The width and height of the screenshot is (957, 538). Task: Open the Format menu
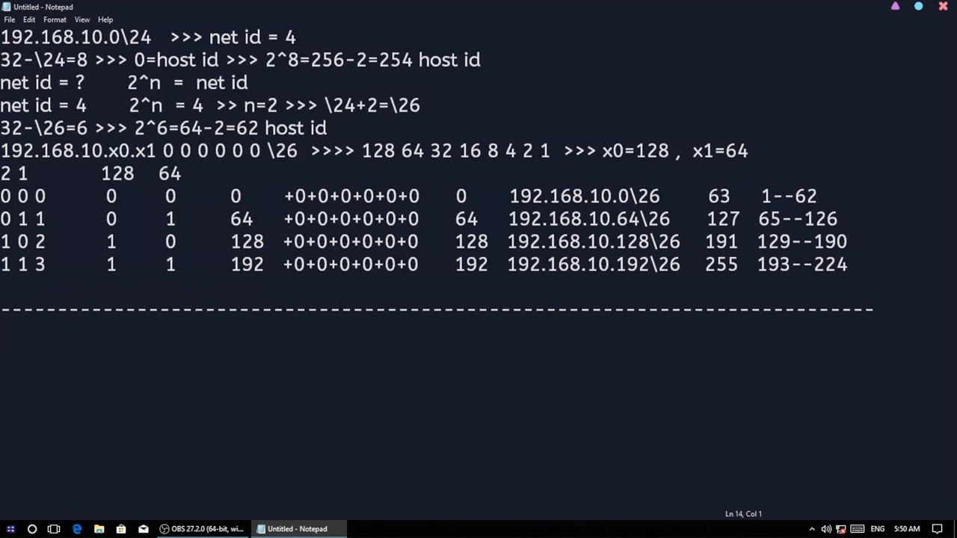55,19
